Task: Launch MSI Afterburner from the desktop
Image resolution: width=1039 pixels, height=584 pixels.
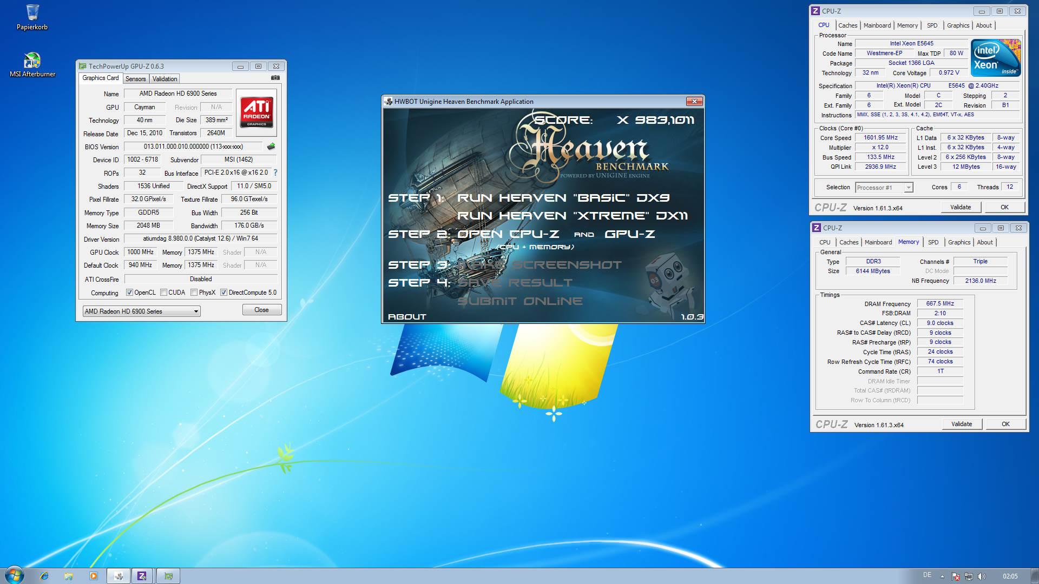Action: [x=32, y=64]
